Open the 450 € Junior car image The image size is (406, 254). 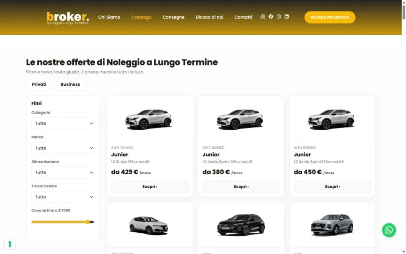[331, 119]
